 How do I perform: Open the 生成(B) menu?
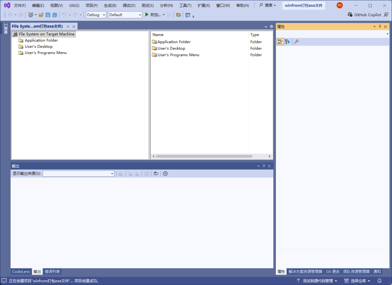[110, 5]
